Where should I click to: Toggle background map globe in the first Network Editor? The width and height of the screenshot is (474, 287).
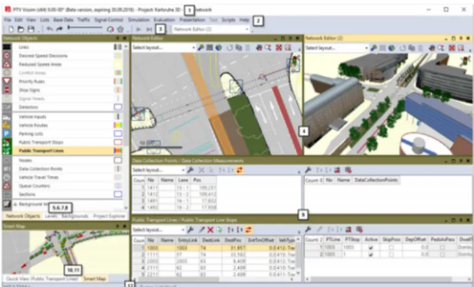click(218, 47)
